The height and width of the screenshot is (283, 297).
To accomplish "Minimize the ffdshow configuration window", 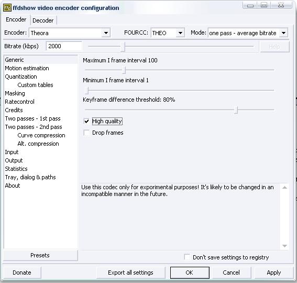I will click(x=250, y=5).
